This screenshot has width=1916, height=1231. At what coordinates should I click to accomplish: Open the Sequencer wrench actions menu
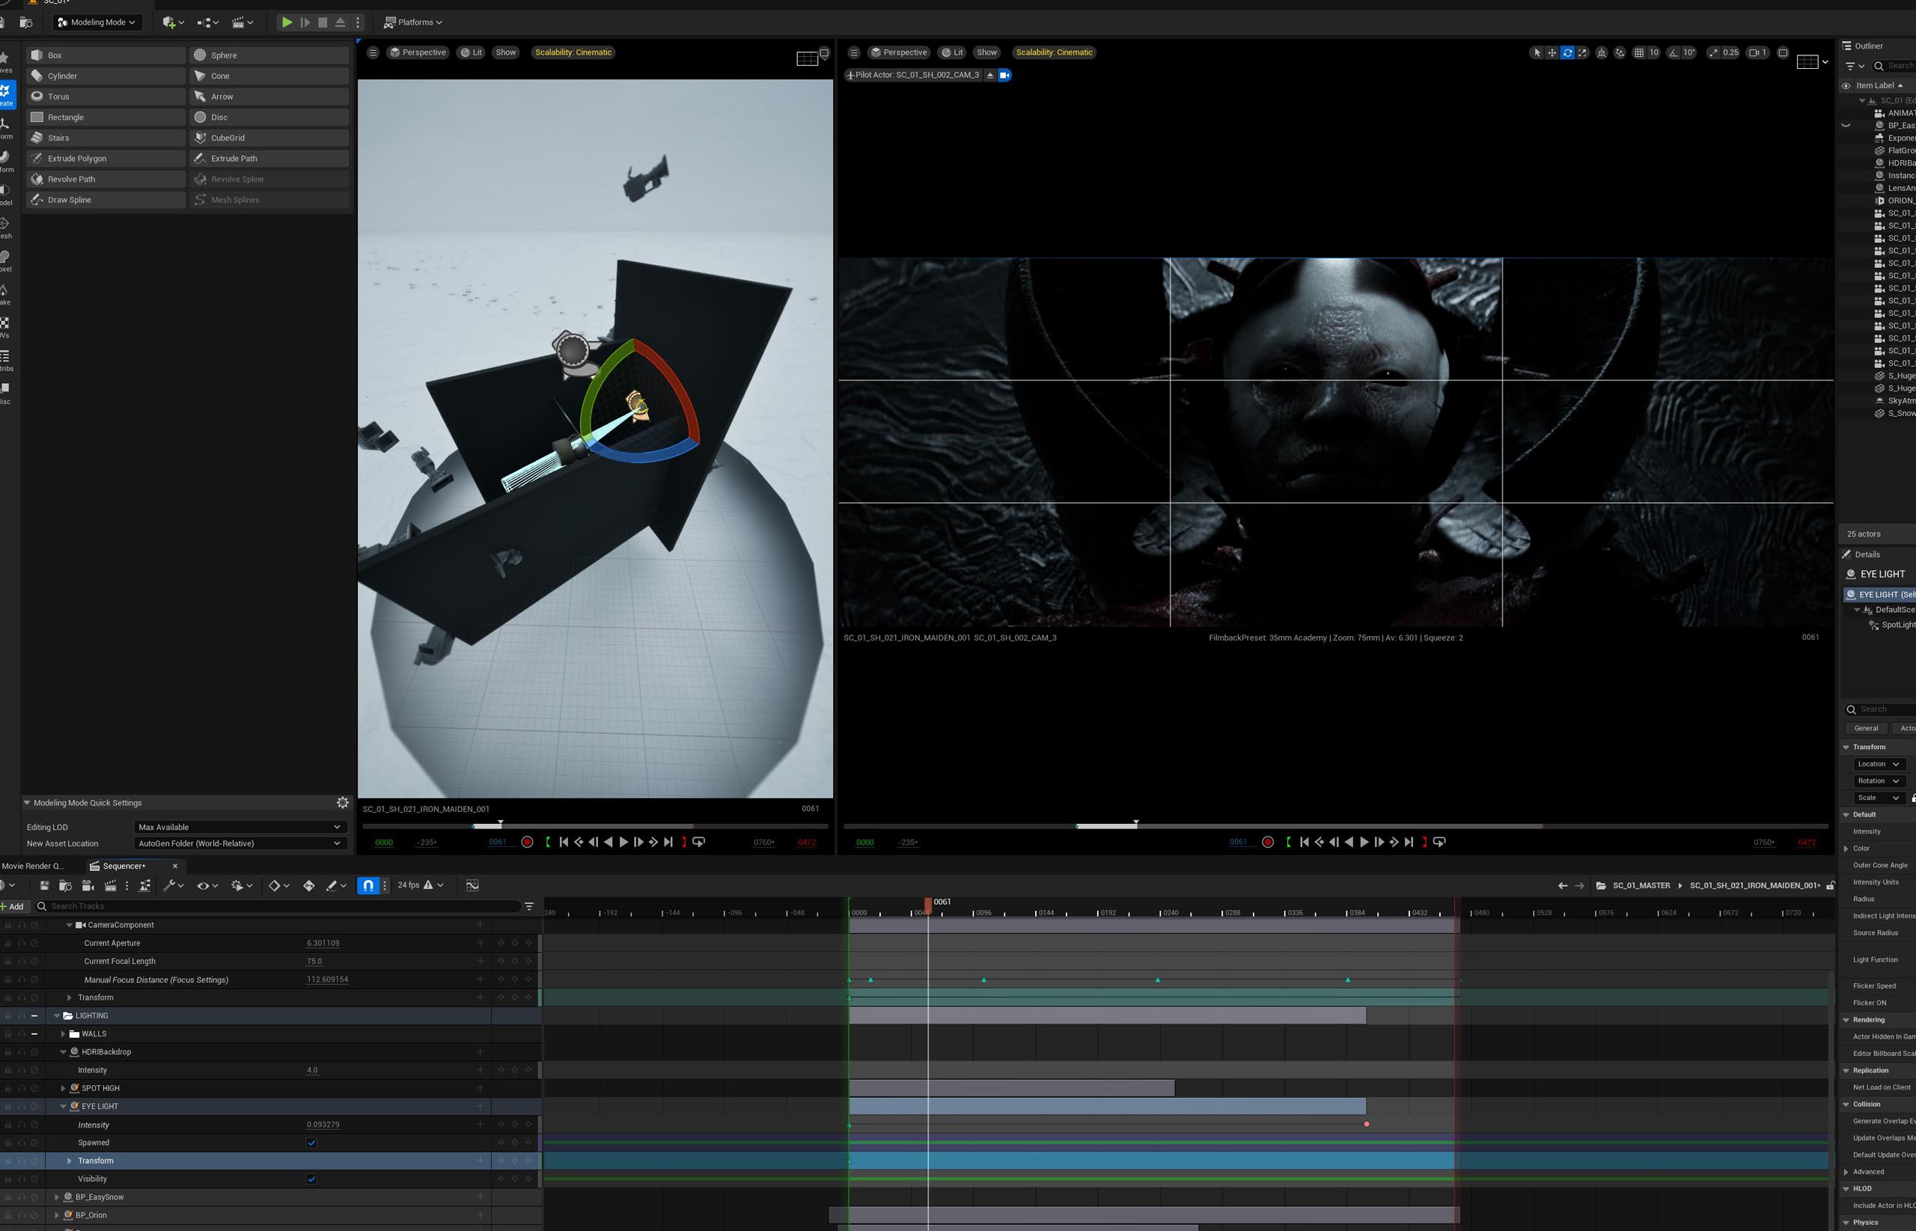pos(174,885)
